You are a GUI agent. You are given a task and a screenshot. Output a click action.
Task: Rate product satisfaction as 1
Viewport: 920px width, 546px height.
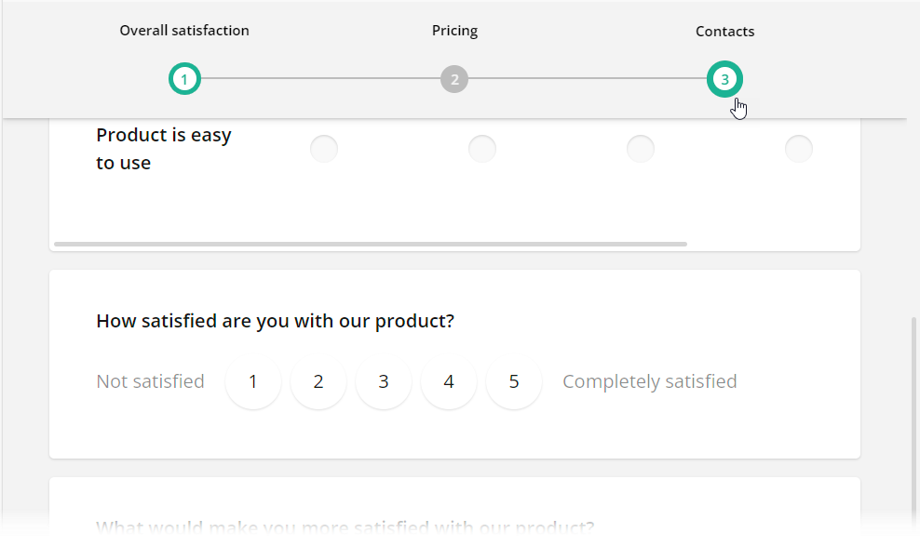pos(252,381)
